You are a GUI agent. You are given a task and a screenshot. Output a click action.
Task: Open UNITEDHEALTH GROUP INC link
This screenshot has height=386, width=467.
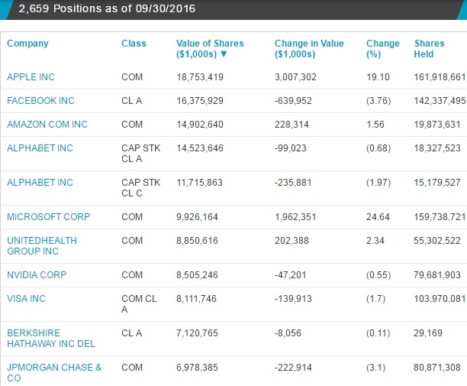pos(42,246)
